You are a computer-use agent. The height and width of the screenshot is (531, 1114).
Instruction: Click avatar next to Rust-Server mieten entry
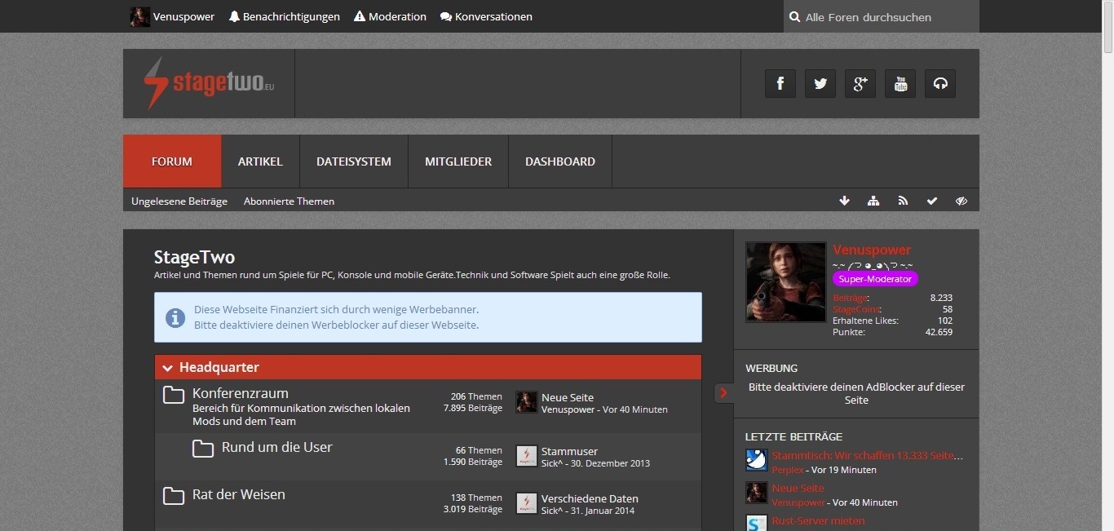(x=757, y=523)
